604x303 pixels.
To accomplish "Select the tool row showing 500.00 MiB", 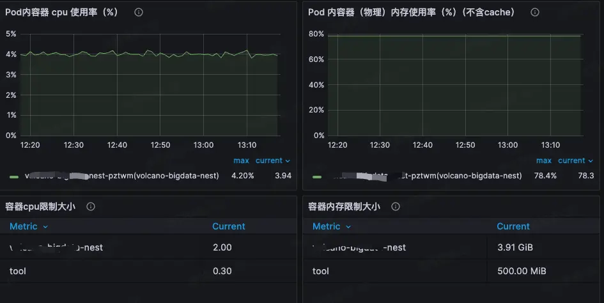I will pyautogui.click(x=320, y=271).
